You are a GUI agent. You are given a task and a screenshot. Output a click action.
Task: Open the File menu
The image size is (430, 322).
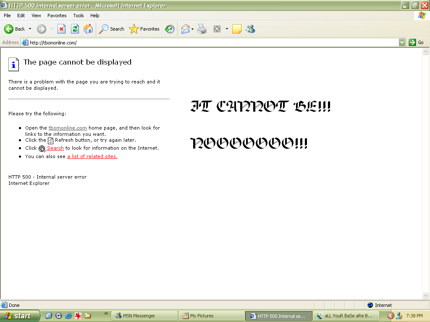[7, 16]
